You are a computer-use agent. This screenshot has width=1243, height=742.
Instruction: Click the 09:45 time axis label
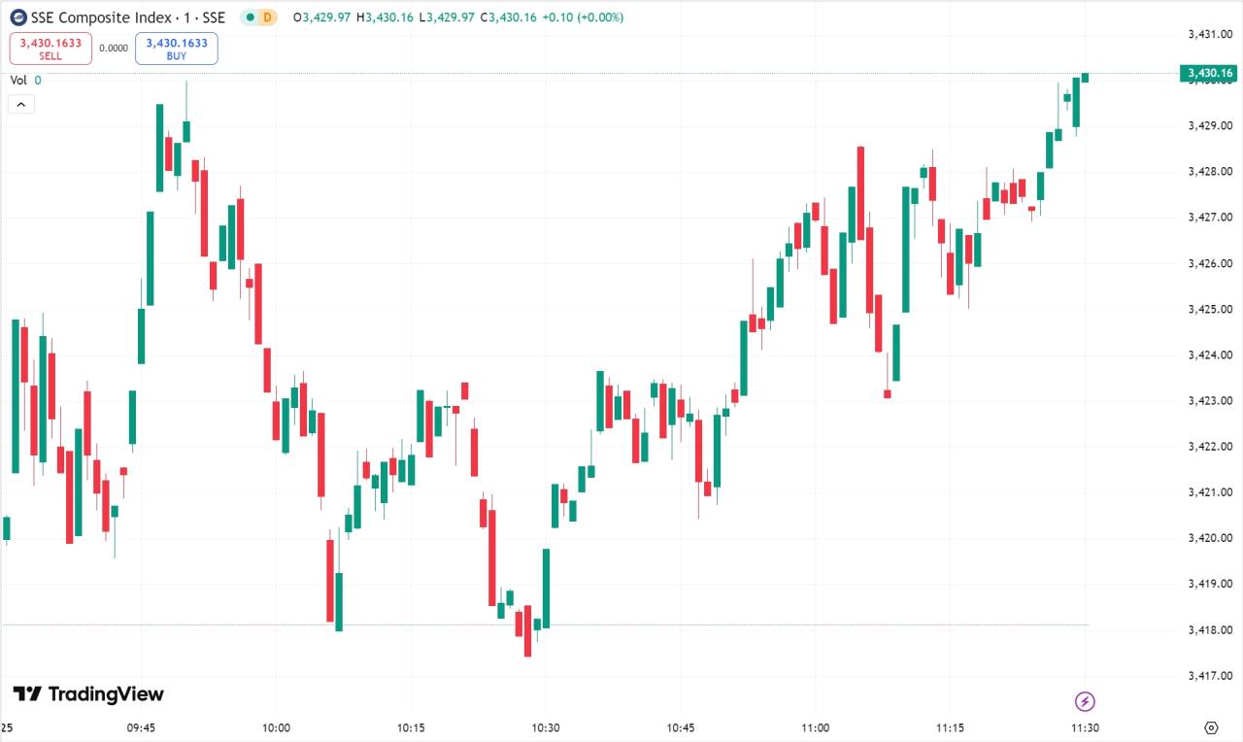142,727
